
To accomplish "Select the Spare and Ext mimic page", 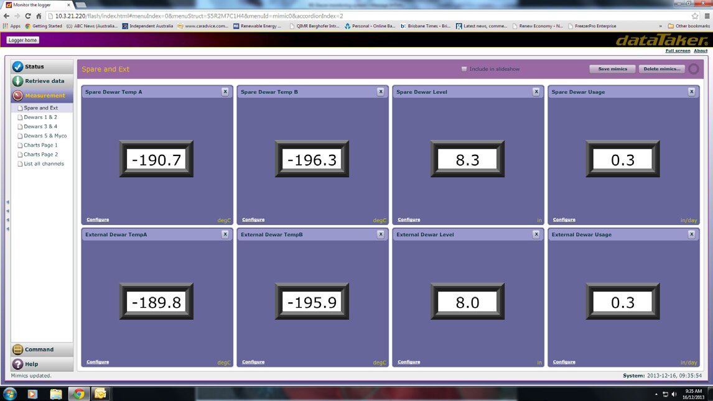I will [42, 108].
